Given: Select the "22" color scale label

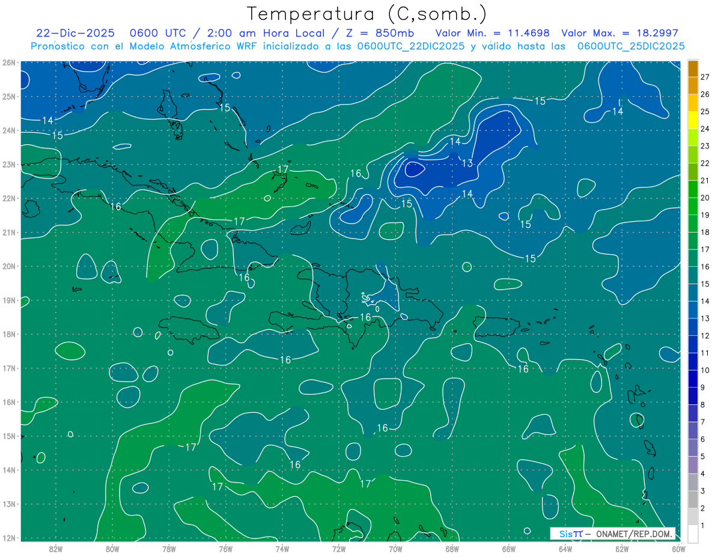Looking at the screenshot, I should (x=705, y=163).
